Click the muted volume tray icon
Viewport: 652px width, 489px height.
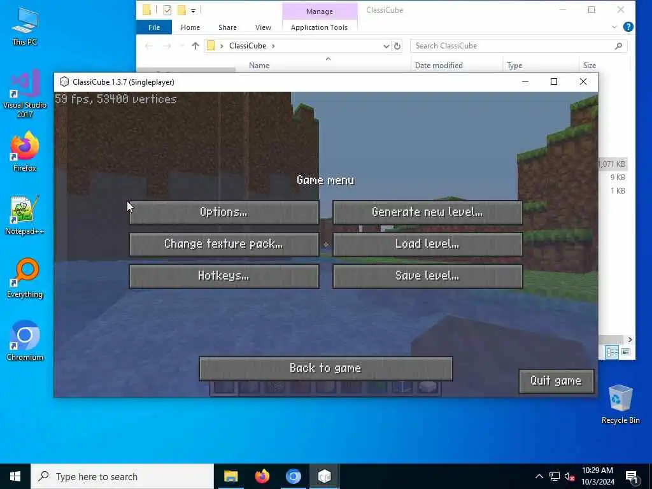point(569,476)
